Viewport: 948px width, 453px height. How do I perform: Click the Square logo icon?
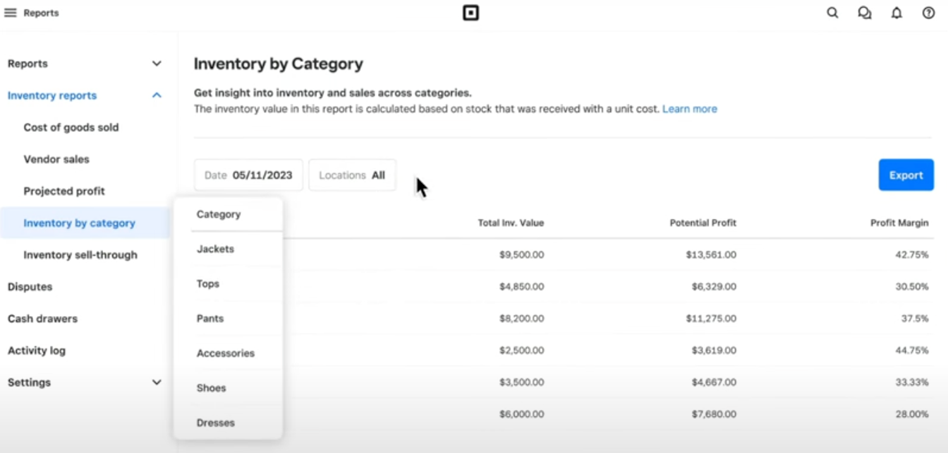pyautogui.click(x=471, y=13)
